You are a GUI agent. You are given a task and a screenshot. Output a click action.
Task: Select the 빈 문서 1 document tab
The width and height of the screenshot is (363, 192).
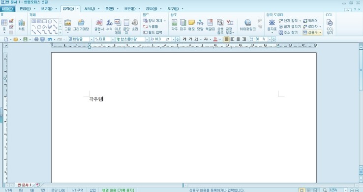coord(24,185)
